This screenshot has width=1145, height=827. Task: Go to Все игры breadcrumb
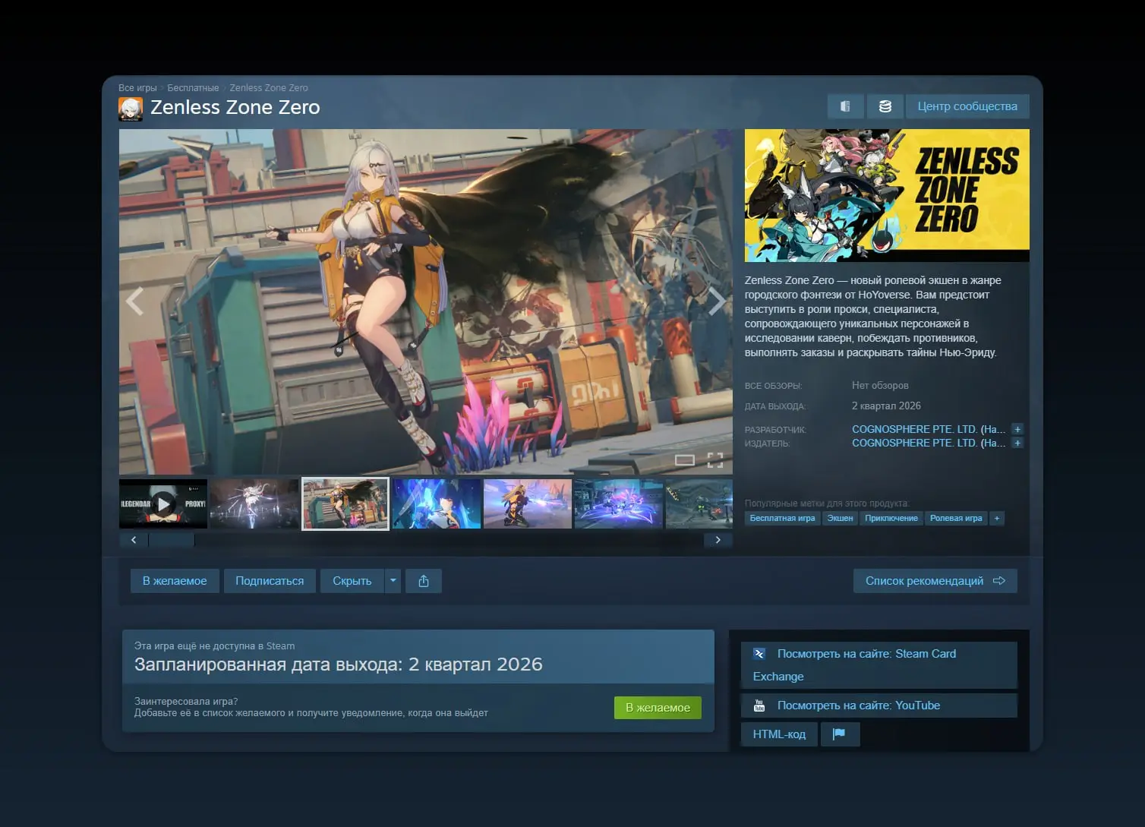tap(137, 87)
